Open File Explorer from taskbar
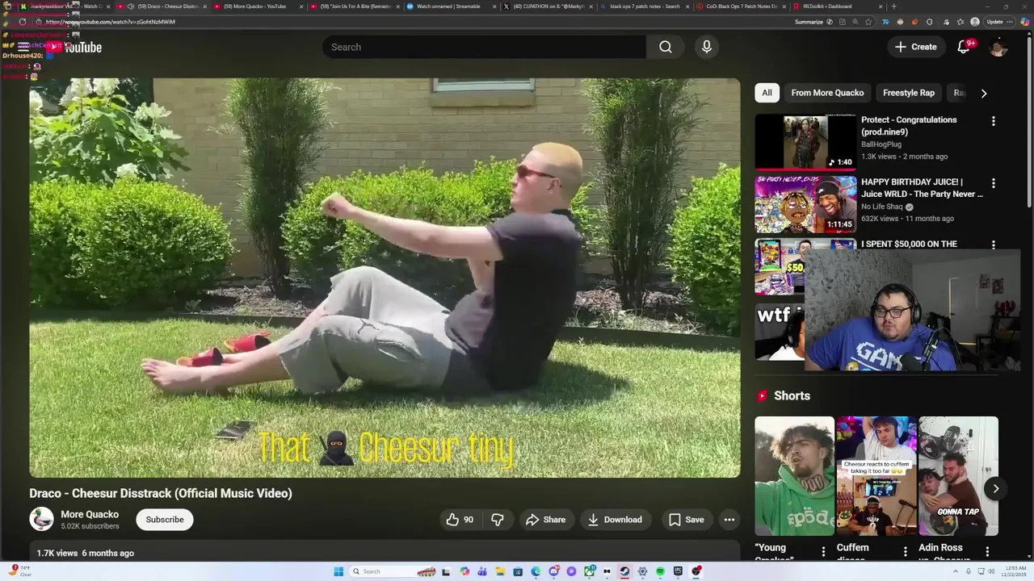Image resolution: width=1034 pixels, height=581 pixels. [x=500, y=571]
